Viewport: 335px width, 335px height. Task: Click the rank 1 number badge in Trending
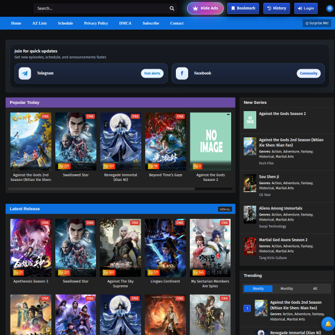pyautogui.click(x=247, y=308)
